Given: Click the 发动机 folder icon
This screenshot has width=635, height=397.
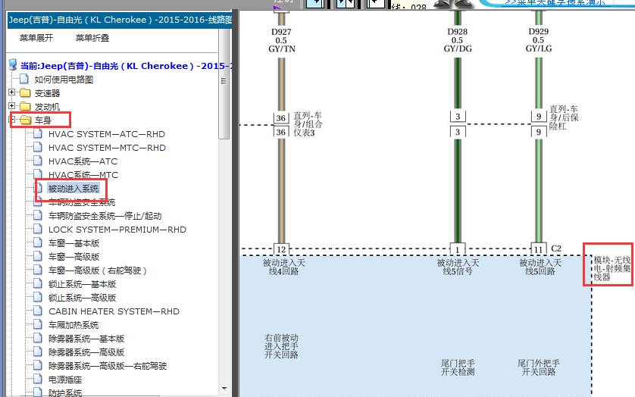Looking at the screenshot, I should click(x=25, y=107).
